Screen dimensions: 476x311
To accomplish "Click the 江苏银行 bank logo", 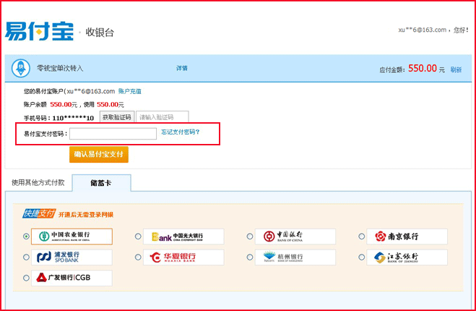I will pyautogui.click(x=407, y=257).
